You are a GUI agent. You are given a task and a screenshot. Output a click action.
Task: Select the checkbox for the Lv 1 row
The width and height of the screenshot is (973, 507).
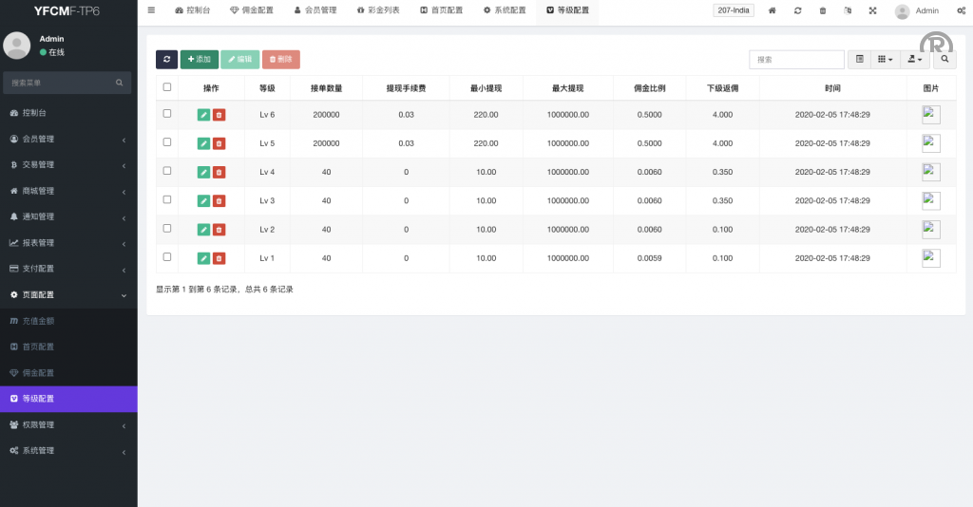pos(167,256)
